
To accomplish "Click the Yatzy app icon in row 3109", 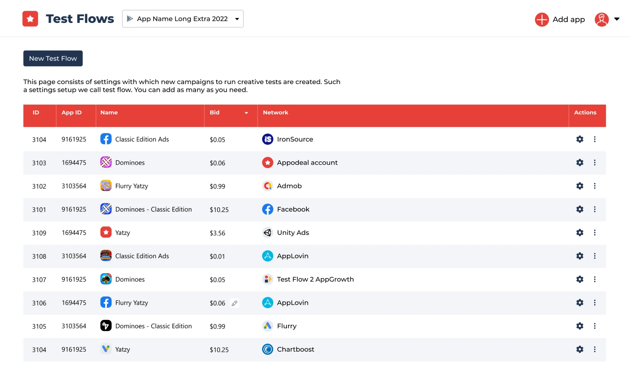I will (106, 233).
